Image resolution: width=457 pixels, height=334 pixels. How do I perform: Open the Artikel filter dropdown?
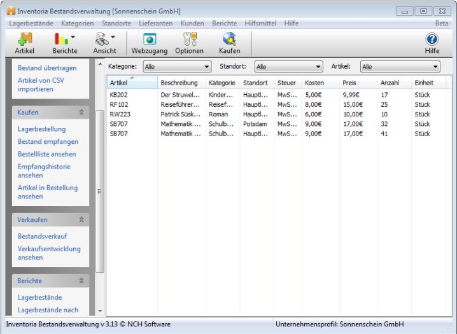(x=400, y=67)
